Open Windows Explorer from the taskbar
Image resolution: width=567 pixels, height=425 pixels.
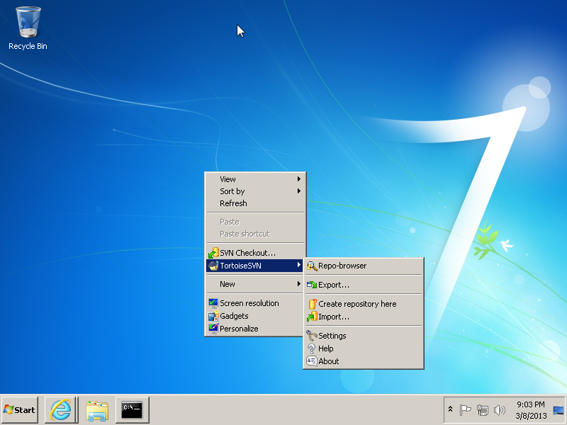97,410
